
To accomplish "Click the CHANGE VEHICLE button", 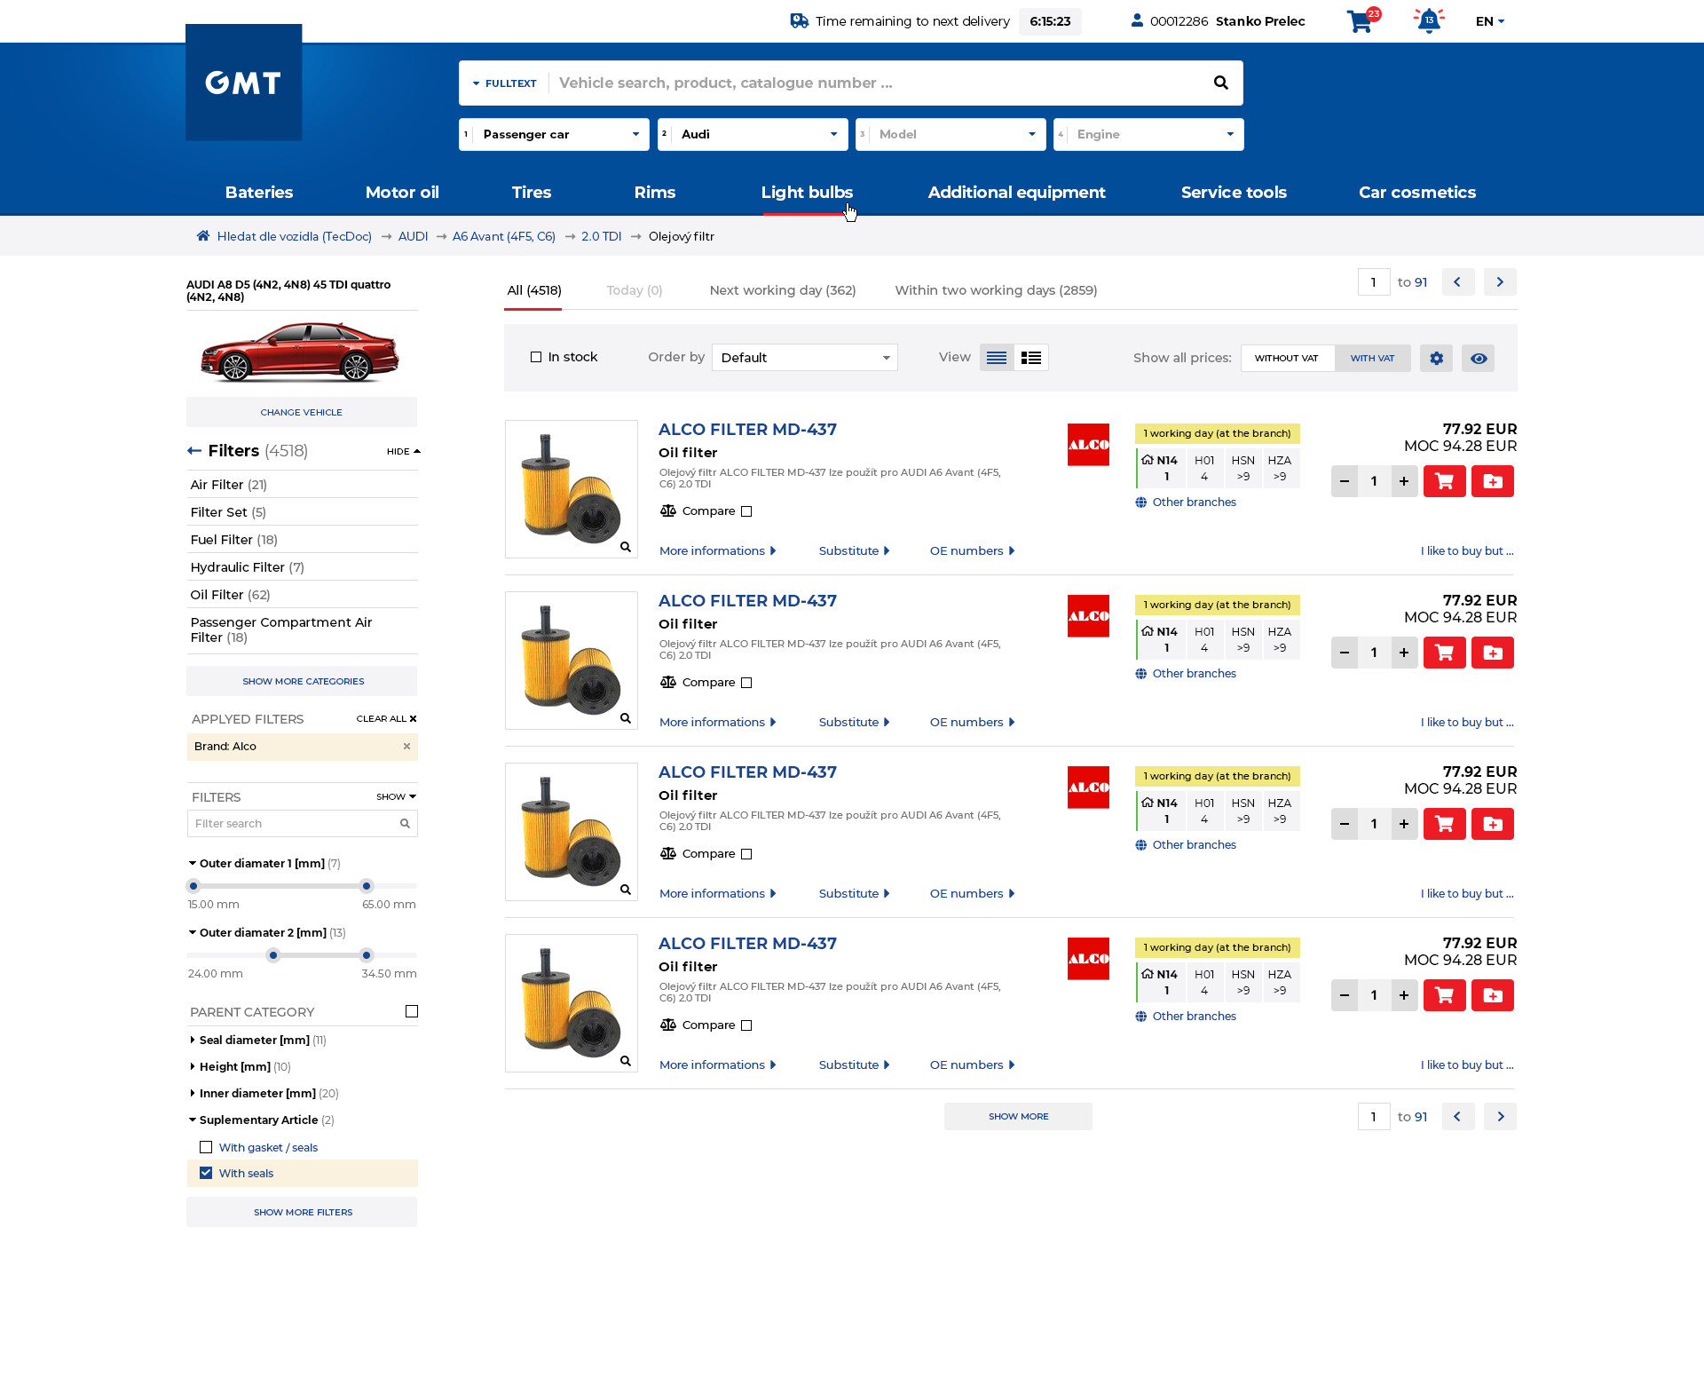I will [x=302, y=412].
